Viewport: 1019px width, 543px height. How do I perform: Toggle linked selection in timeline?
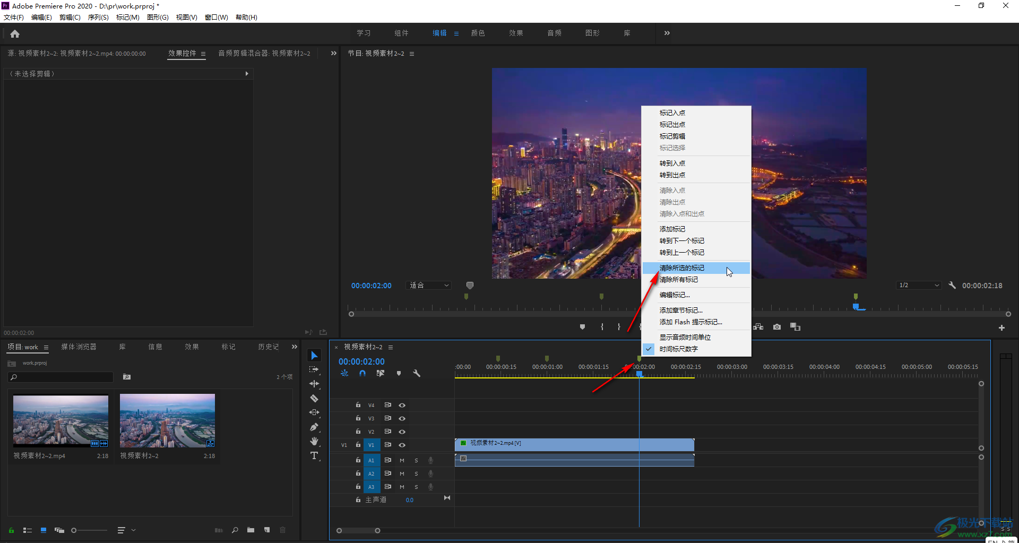point(380,373)
